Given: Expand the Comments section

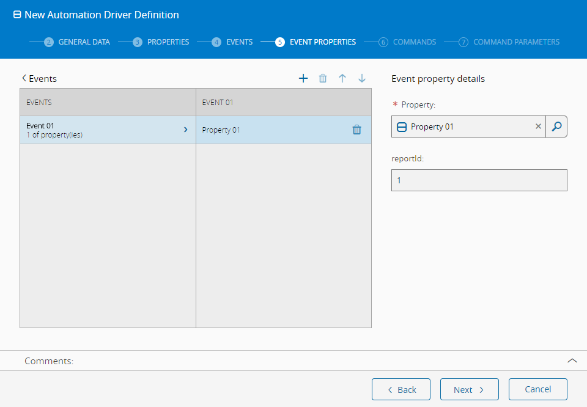Looking at the screenshot, I should [x=572, y=361].
